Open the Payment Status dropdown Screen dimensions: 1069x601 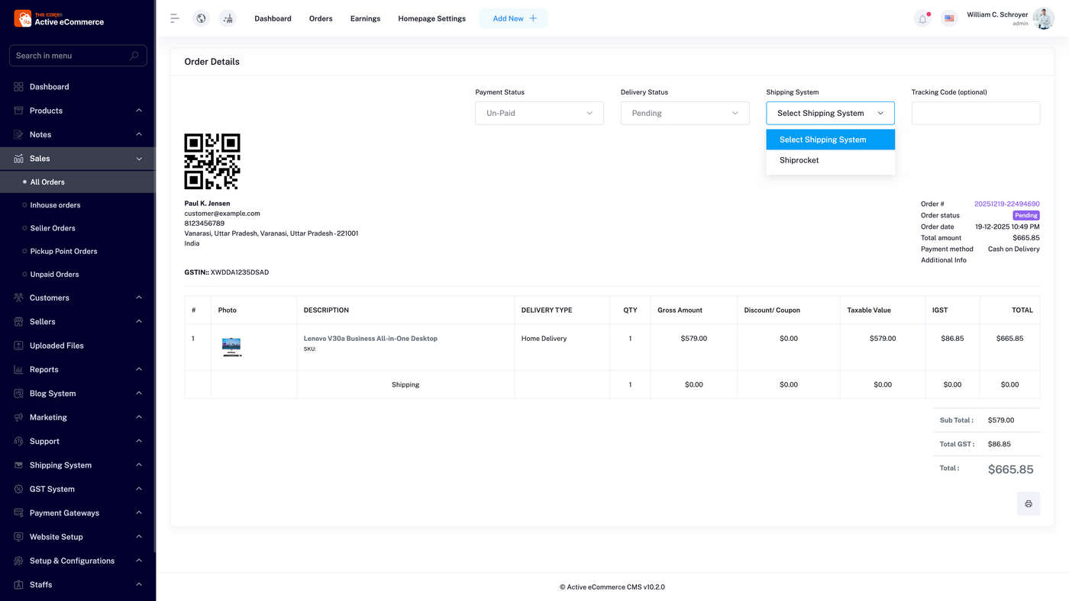coord(539,113)
